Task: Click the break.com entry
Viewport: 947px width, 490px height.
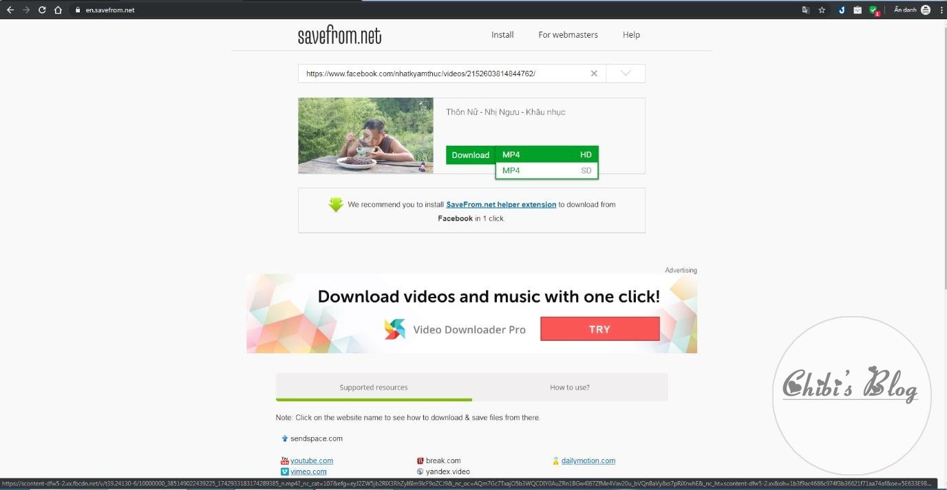Action: pyautogui.click(x=443, y=461)
